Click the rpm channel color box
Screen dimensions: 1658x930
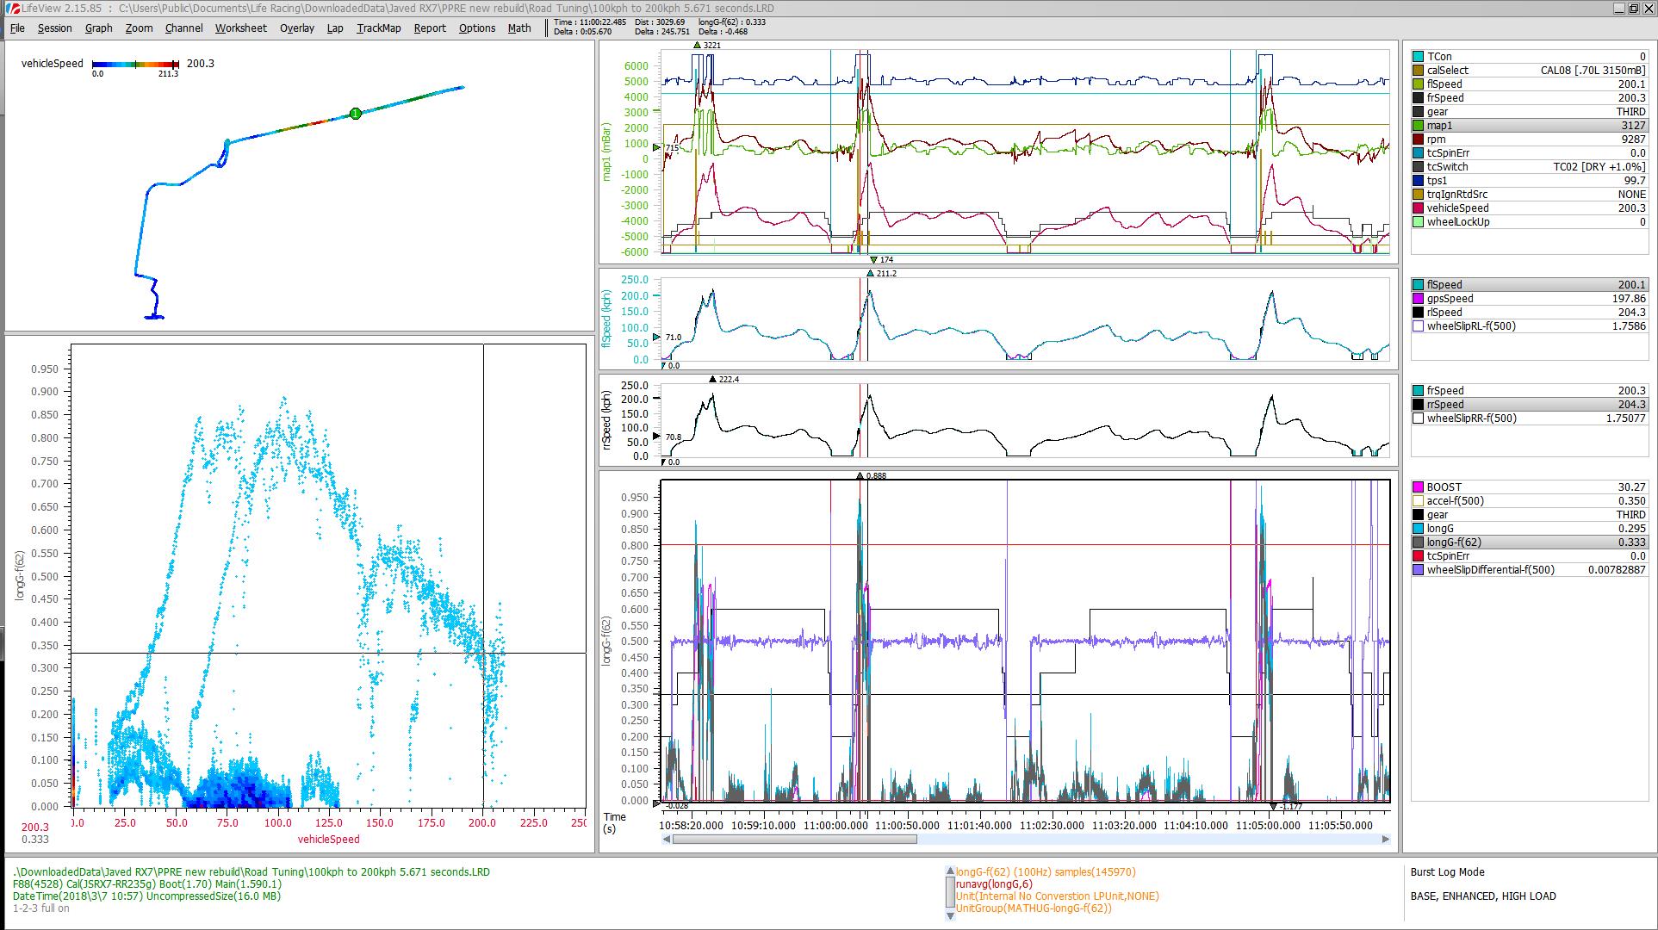1418,139
